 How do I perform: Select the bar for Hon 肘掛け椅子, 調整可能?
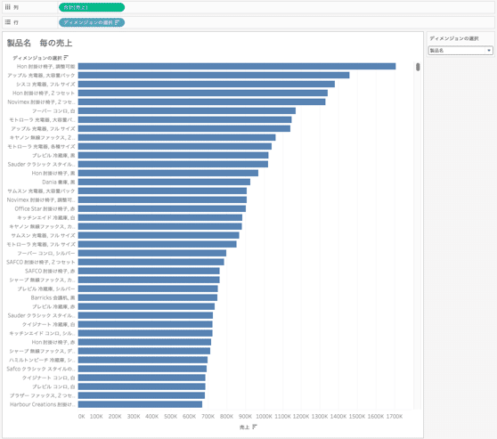237,66
